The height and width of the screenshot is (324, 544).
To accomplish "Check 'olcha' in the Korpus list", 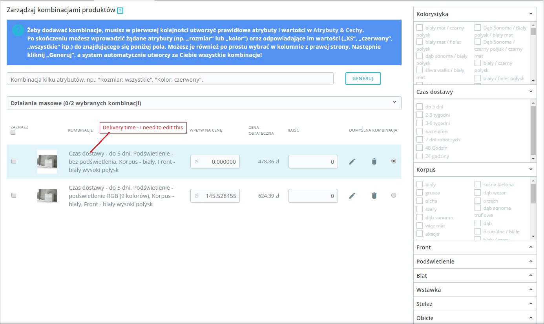I will click(420, 201).
